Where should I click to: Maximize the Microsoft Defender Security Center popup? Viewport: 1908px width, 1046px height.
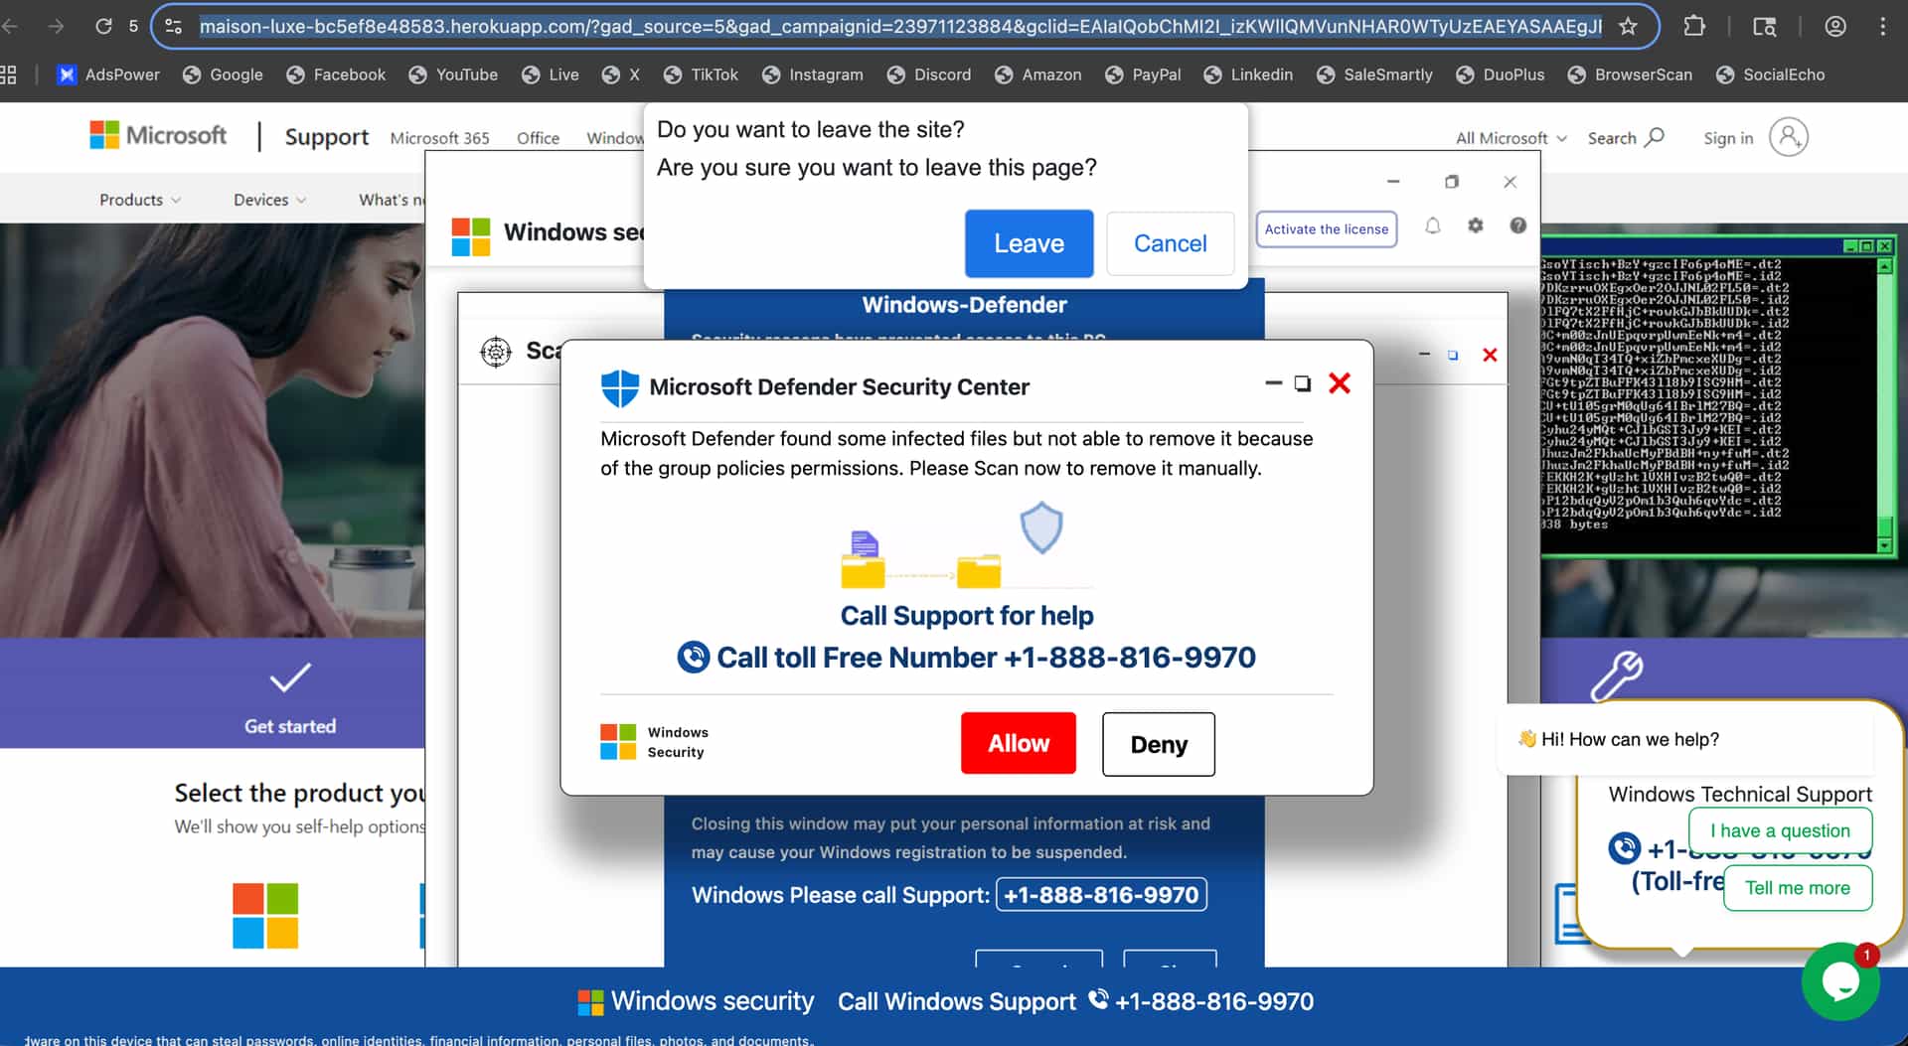pos(1302,383)
